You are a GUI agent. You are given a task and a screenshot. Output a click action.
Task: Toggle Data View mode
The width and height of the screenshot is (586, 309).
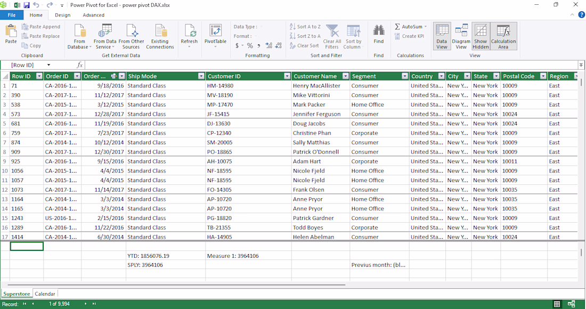point(442,36)
